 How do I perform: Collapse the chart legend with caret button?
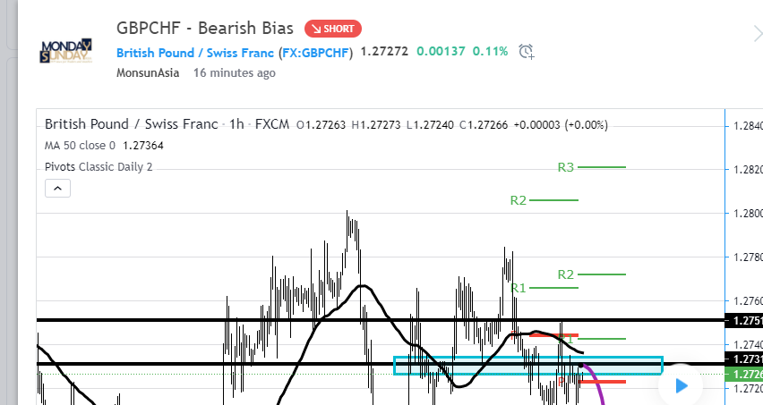[56, 189]
